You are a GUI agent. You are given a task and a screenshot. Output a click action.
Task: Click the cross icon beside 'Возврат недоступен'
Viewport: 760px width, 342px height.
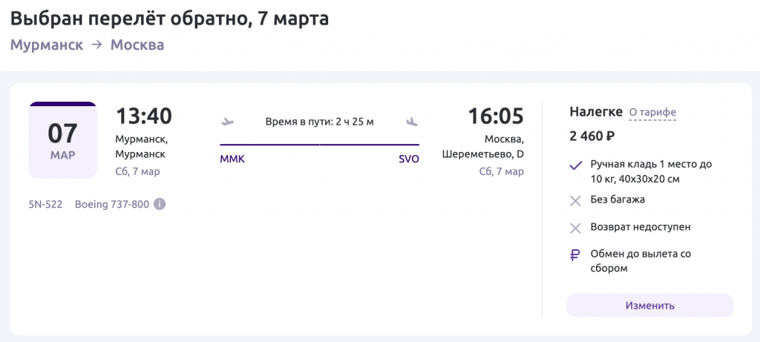[575, 227]
